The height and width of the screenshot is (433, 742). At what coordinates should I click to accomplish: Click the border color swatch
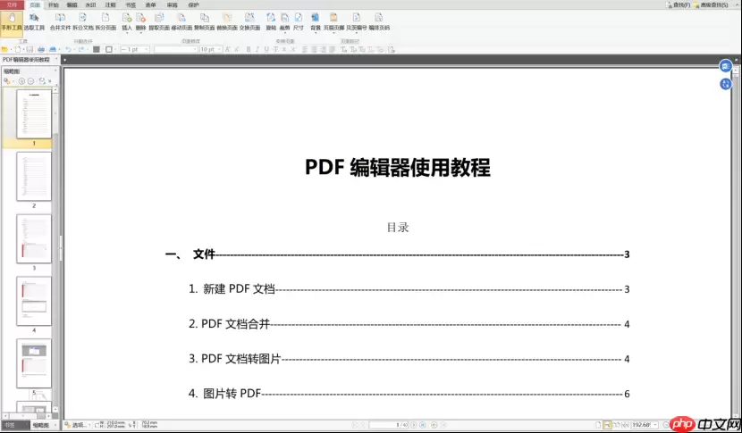click(109, 49)
